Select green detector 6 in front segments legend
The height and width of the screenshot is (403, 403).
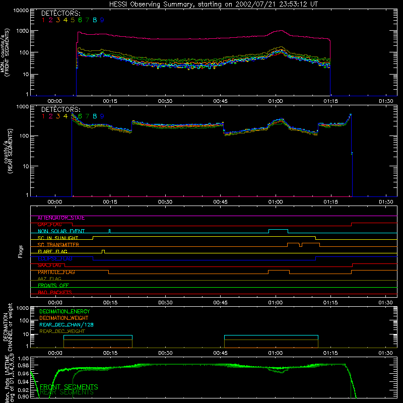[80, 20]
